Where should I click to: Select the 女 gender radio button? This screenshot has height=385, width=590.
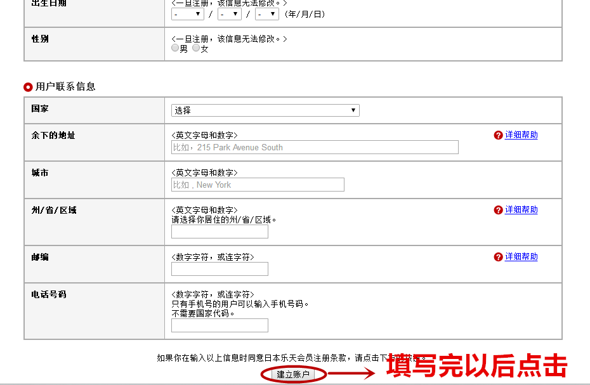click(196, 48)
